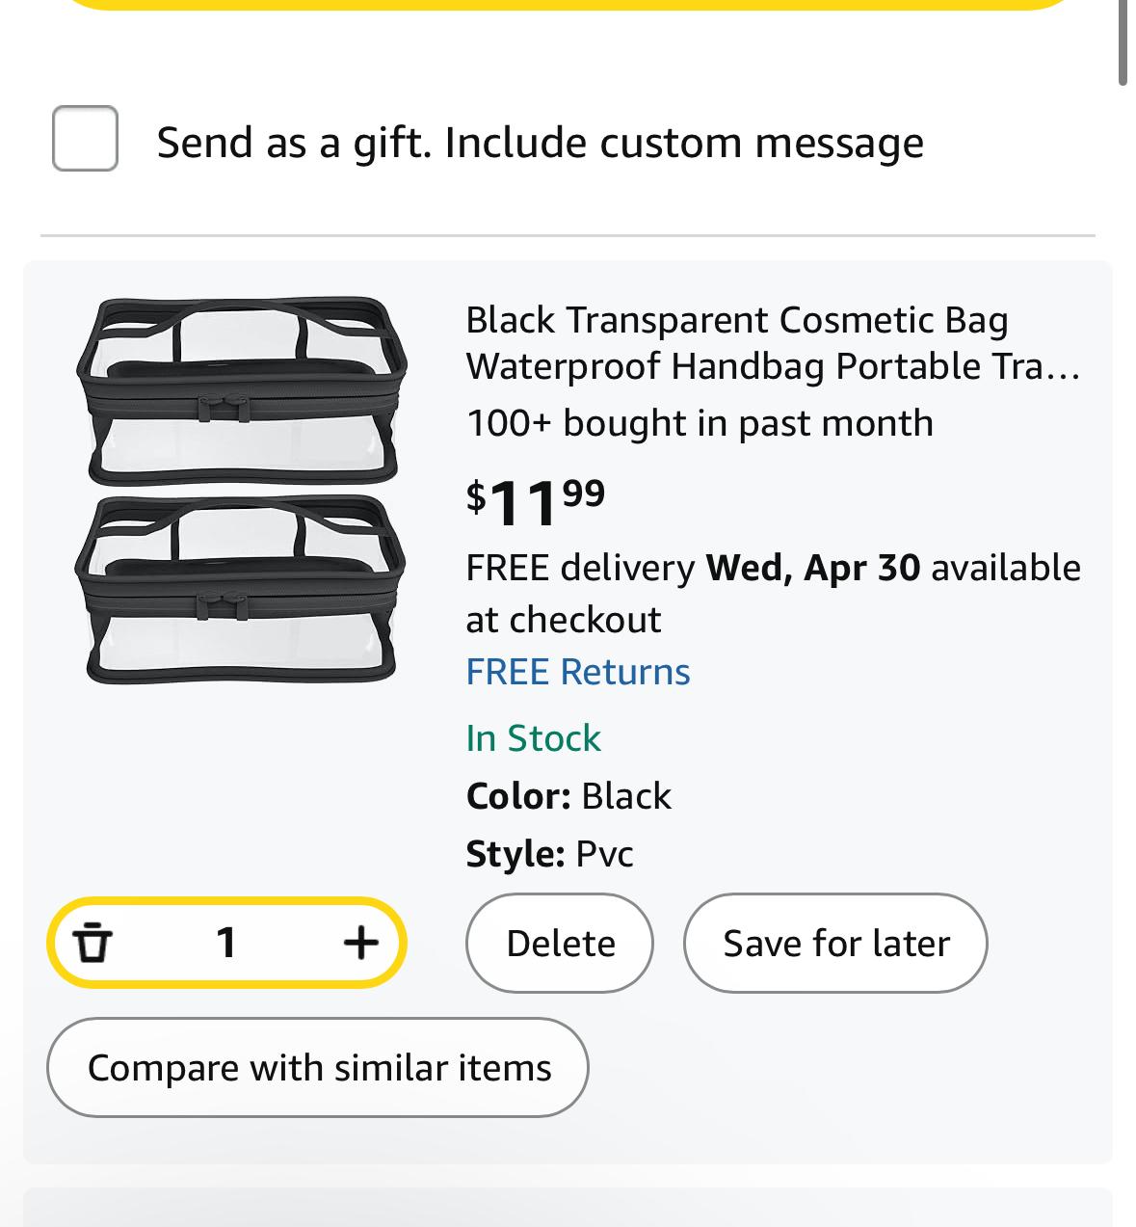Click the bottom cosmetic bag product image
1136x1227 pixels.
click(x=241, y=589)
